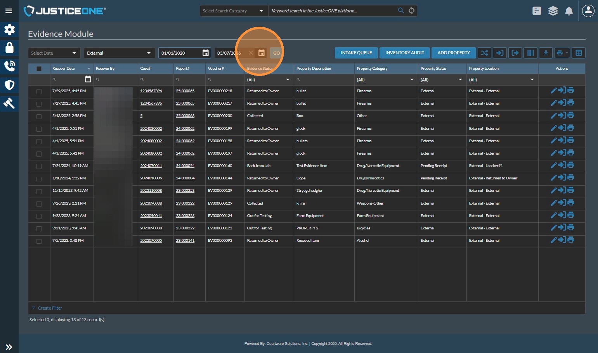Click the barcode icon in the toolbar
This screenshot has width=598, height=353.
click(530, 53)
